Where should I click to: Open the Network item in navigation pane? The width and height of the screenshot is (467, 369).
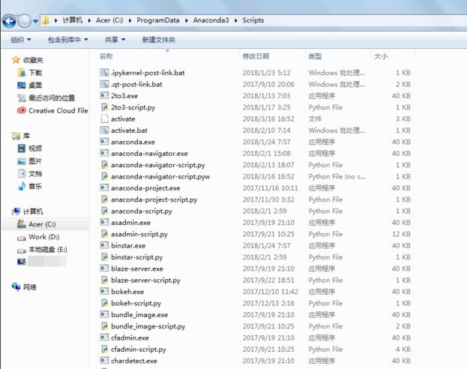29,286
